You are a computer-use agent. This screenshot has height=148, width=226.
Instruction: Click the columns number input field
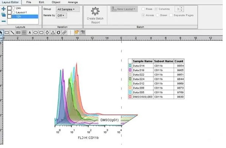point(178,9)
